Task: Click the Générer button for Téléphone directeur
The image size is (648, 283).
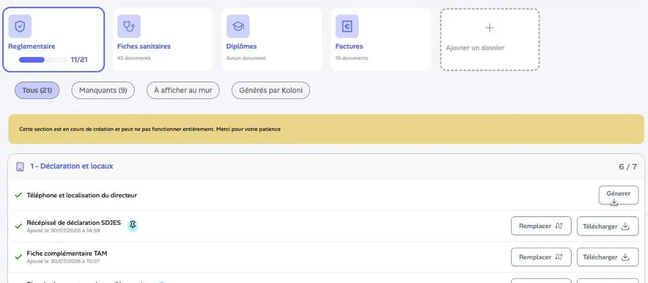Action: (618, 195)
